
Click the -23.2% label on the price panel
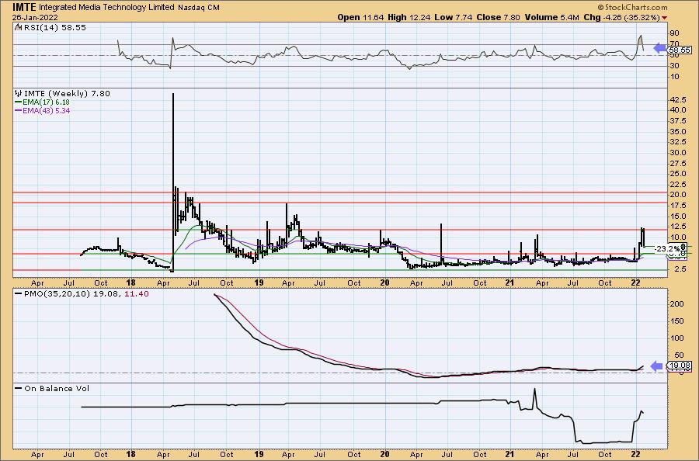click(667, 248)
